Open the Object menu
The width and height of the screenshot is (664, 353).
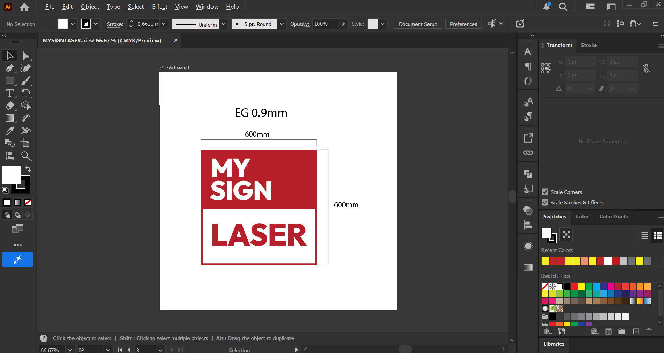coord(90,7)
